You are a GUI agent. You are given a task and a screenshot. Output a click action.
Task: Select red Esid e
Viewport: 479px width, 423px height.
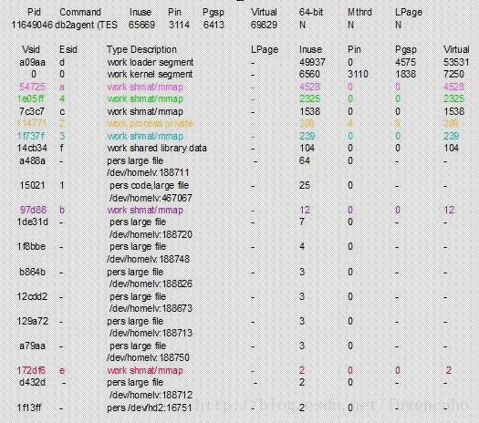[x=62, y=370]
